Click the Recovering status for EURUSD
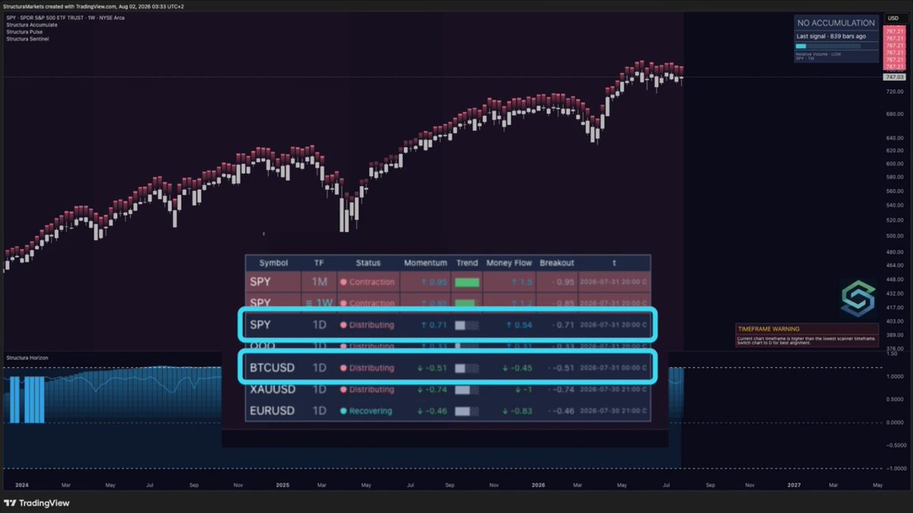This screenshot has width=913, height=513. (366, 411)
